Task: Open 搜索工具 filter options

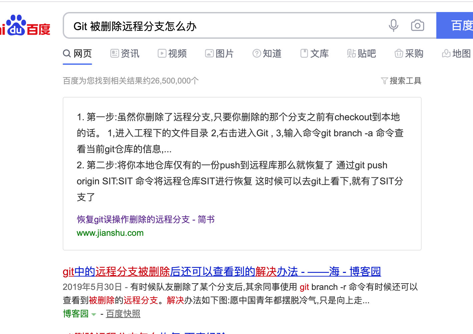Action: click(401, 80)
